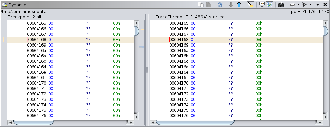Viewport: 330px width, 127px height.
Task: Click left listing horizontal scrollbar thumb
Action: coord(33,122)
